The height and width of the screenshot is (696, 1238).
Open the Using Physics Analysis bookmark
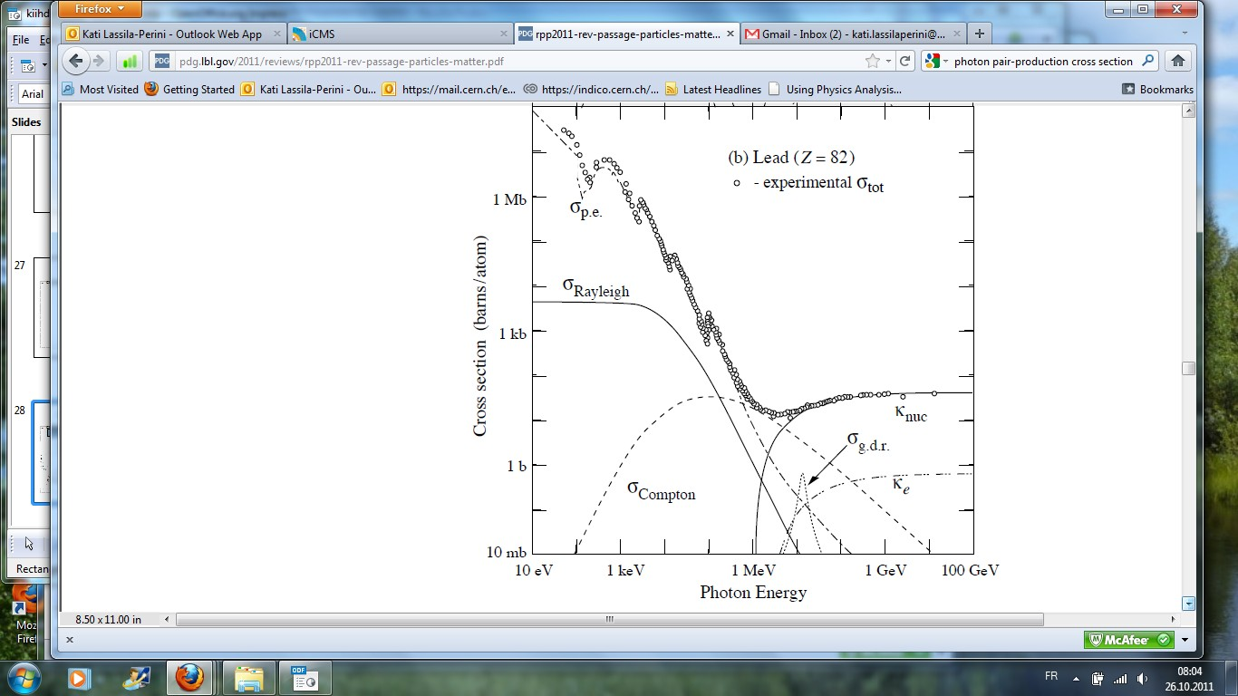coord(835,89)
